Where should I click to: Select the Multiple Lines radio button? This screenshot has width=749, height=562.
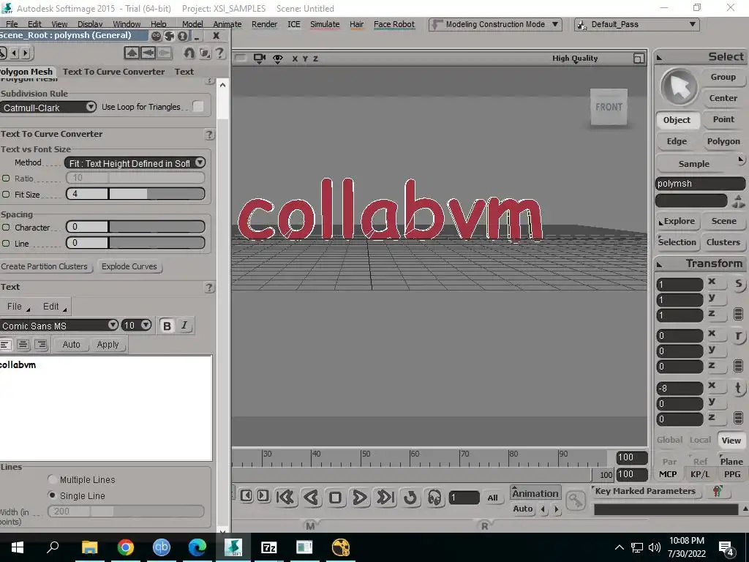[52, 479]
